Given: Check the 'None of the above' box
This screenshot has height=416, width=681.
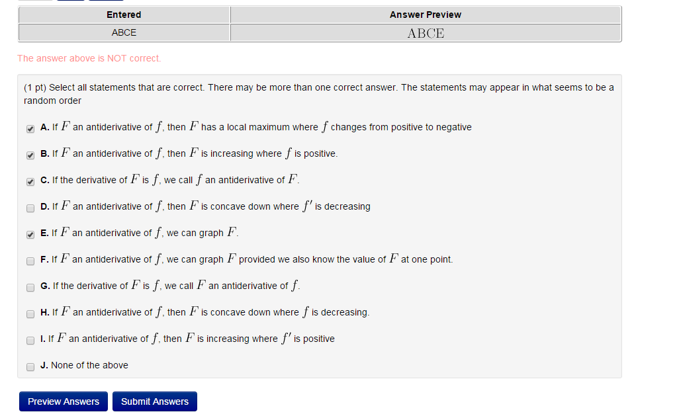Looking at the screenshot, I should [x=30, y=366].
